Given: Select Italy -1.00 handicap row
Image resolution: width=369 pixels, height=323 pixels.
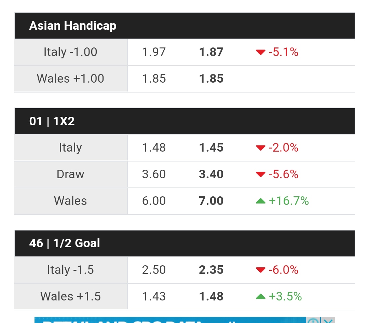Looking at the screenshot, I should pyautogui.click(x=184, y=52).
